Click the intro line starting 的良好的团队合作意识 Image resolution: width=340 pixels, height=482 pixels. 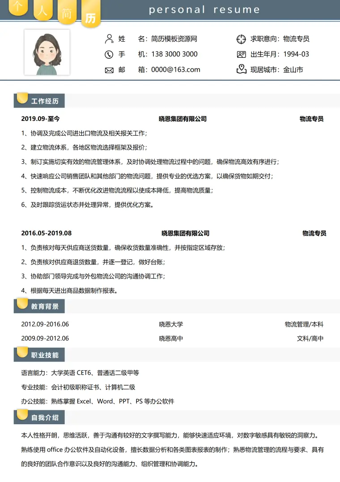[x=110, y=464]
